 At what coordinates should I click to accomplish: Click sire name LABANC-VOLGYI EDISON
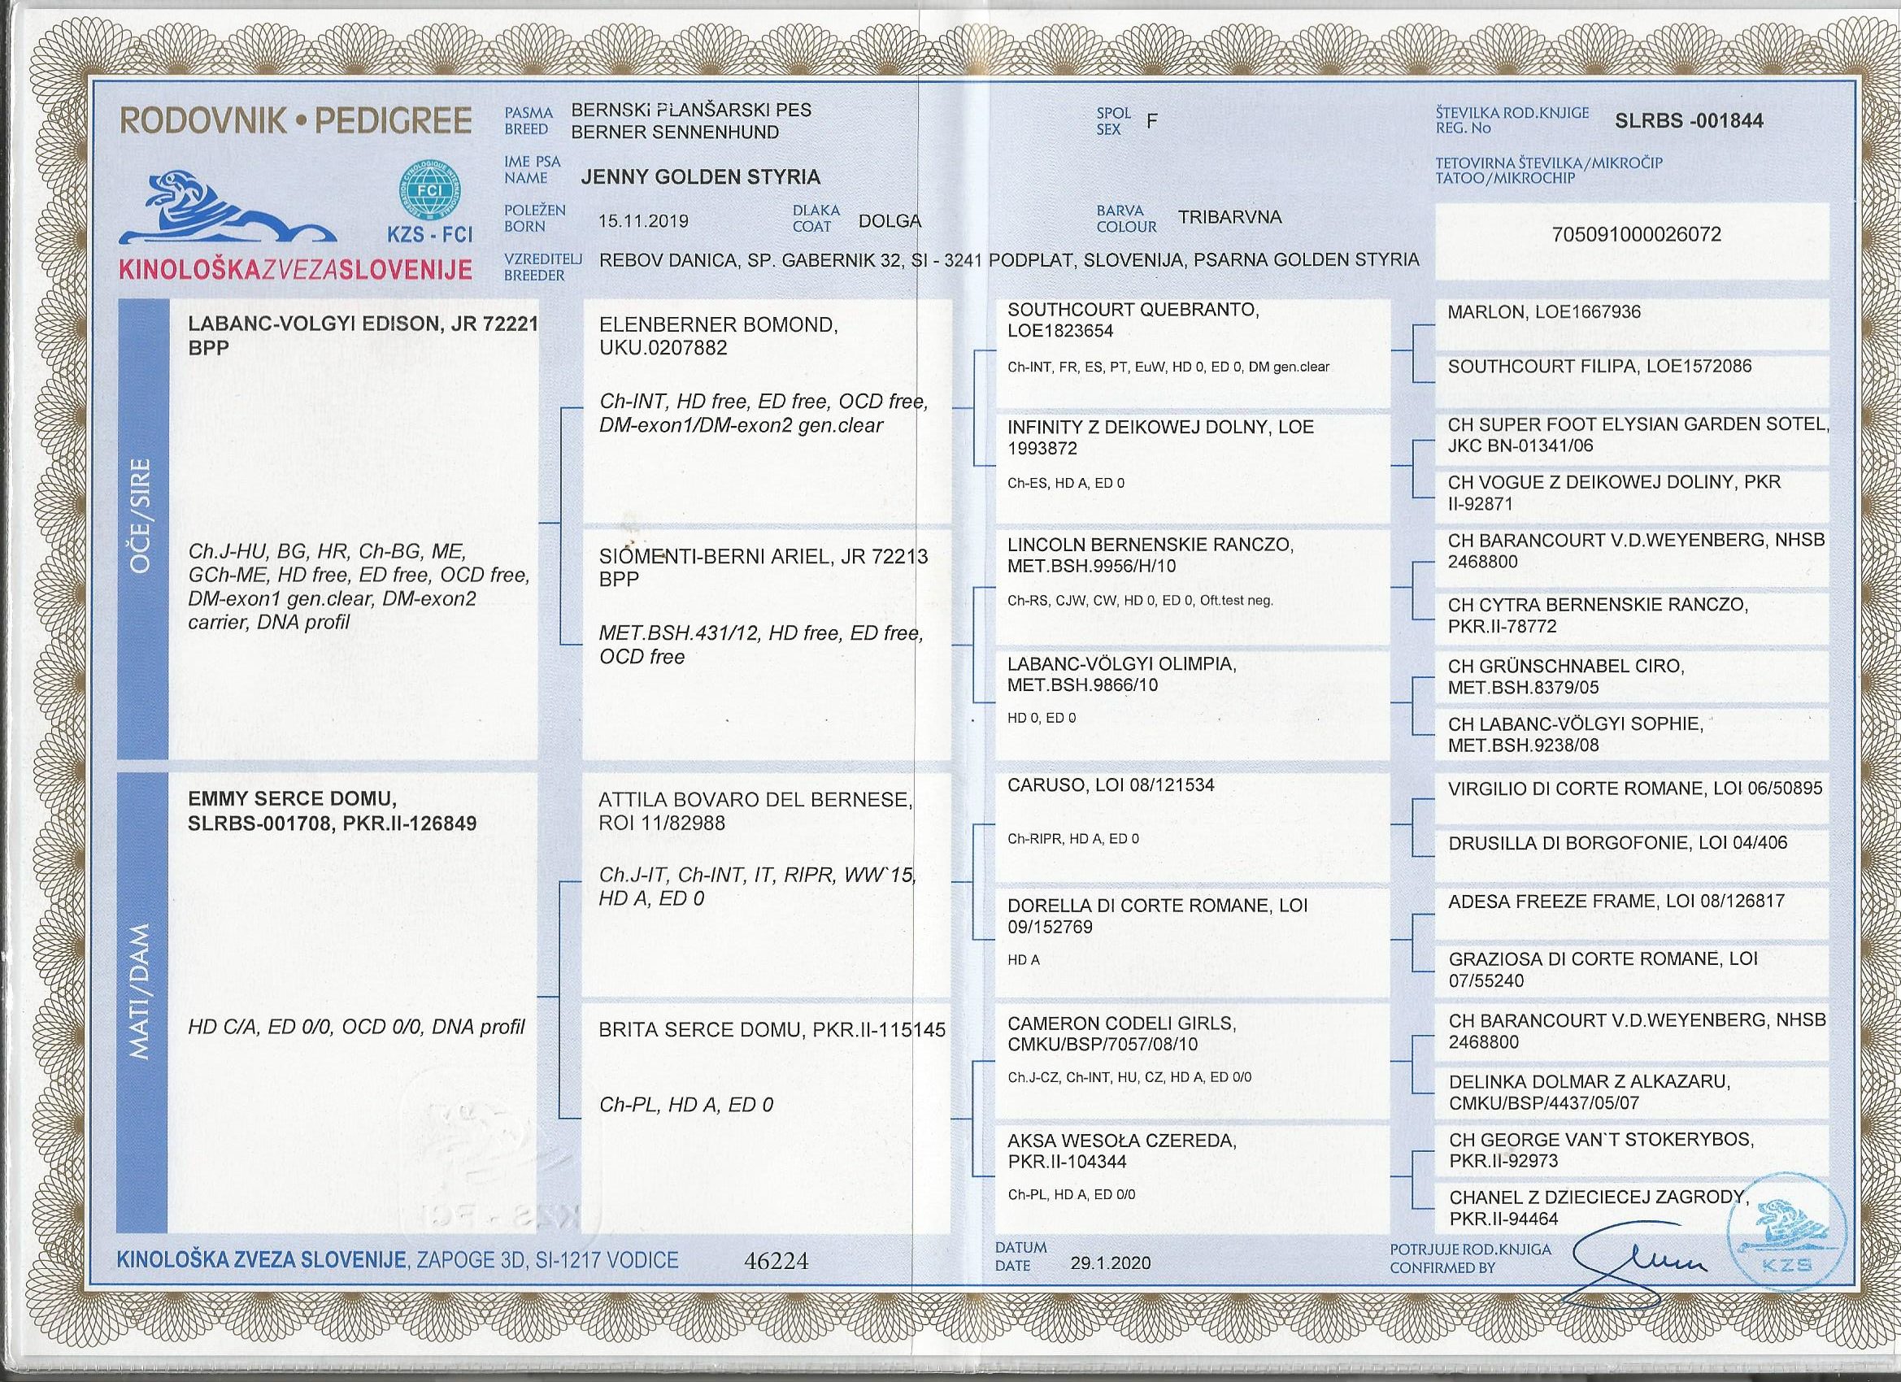click(363, 335)
